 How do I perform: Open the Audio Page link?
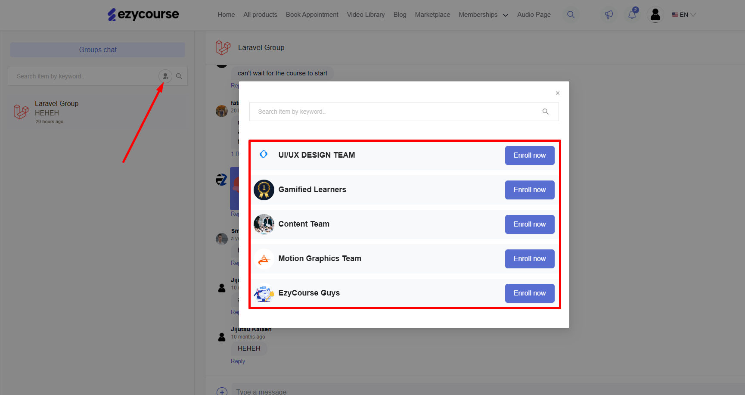534,15
